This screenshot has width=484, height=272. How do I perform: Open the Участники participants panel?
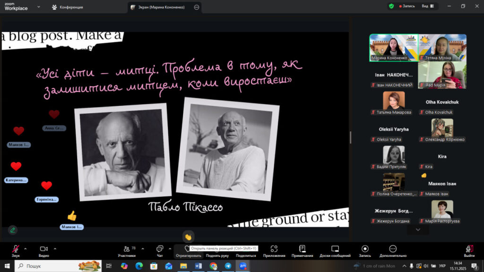pyautogui.click(x=127, y=250)
